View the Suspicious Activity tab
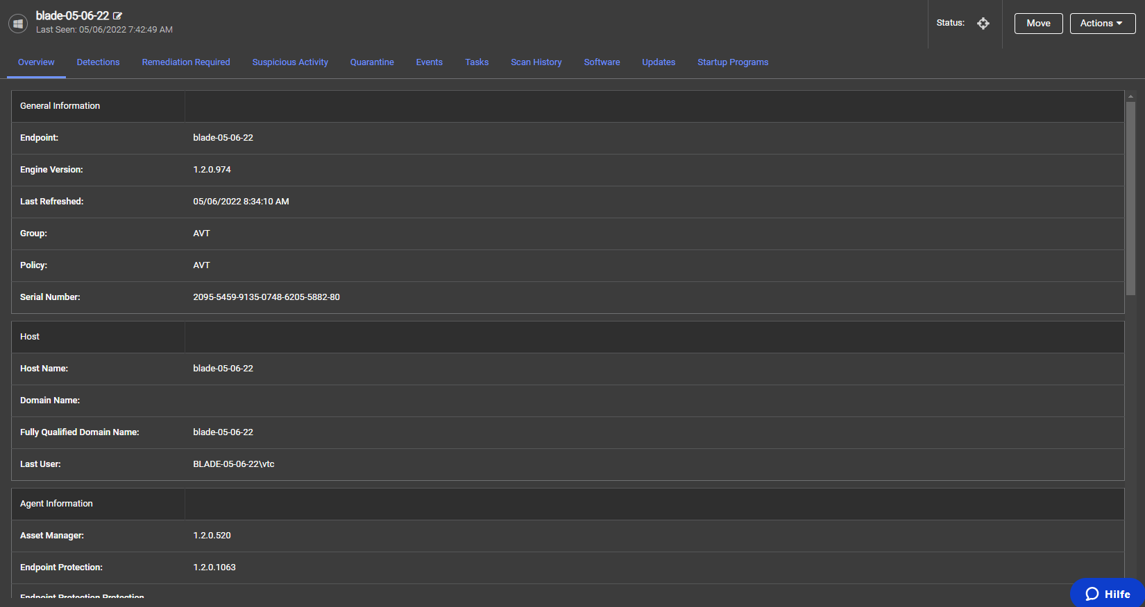This screenshot has height=607, width=1145. (x=290, y=62)
